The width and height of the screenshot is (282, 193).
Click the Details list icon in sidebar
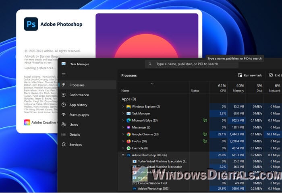tap(64, 134)
